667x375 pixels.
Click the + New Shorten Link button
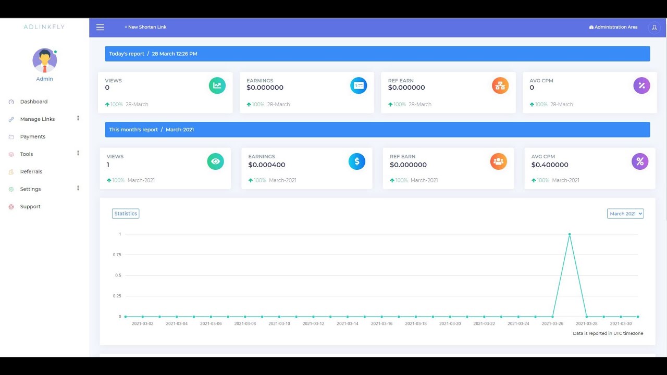[x=145, y=27]
